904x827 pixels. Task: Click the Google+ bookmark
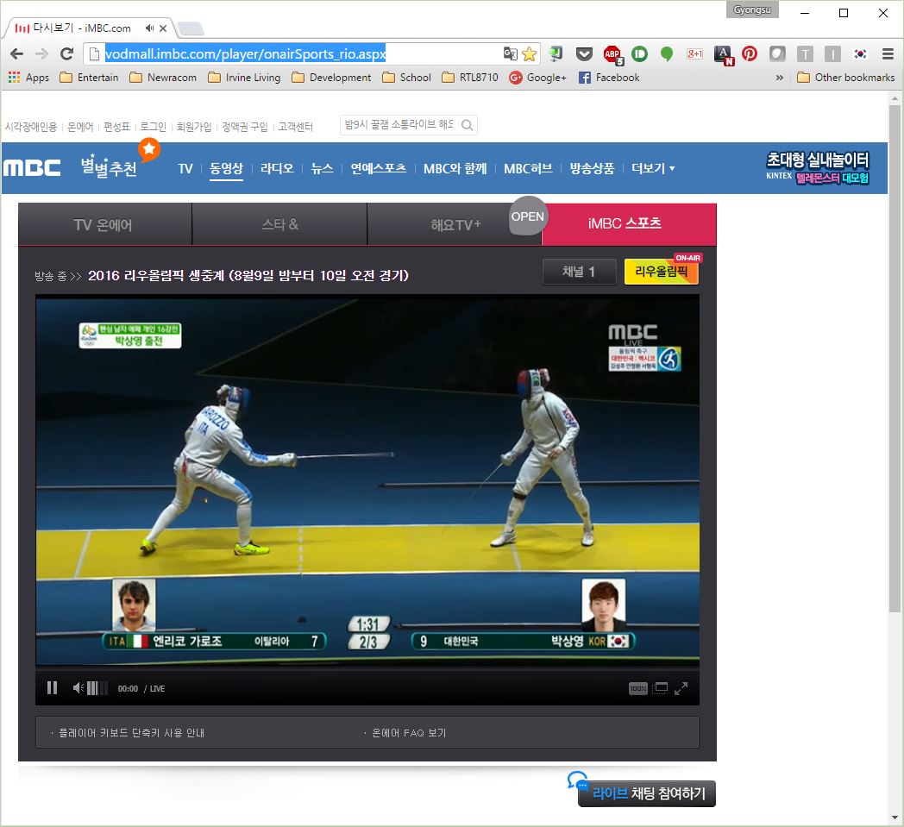click(538, 78)
